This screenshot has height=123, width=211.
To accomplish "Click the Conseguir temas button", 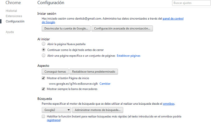I will pyautogui.click(x=55, y=71).
